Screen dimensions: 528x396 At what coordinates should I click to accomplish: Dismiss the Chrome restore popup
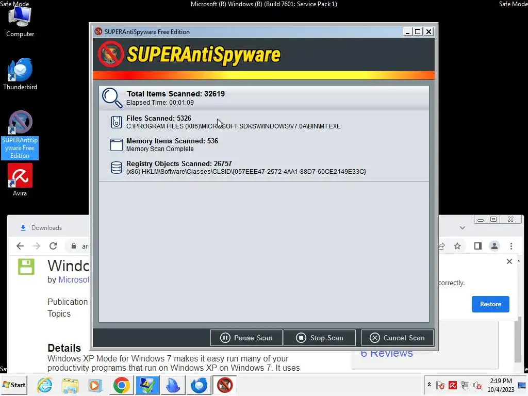point(509,261)
